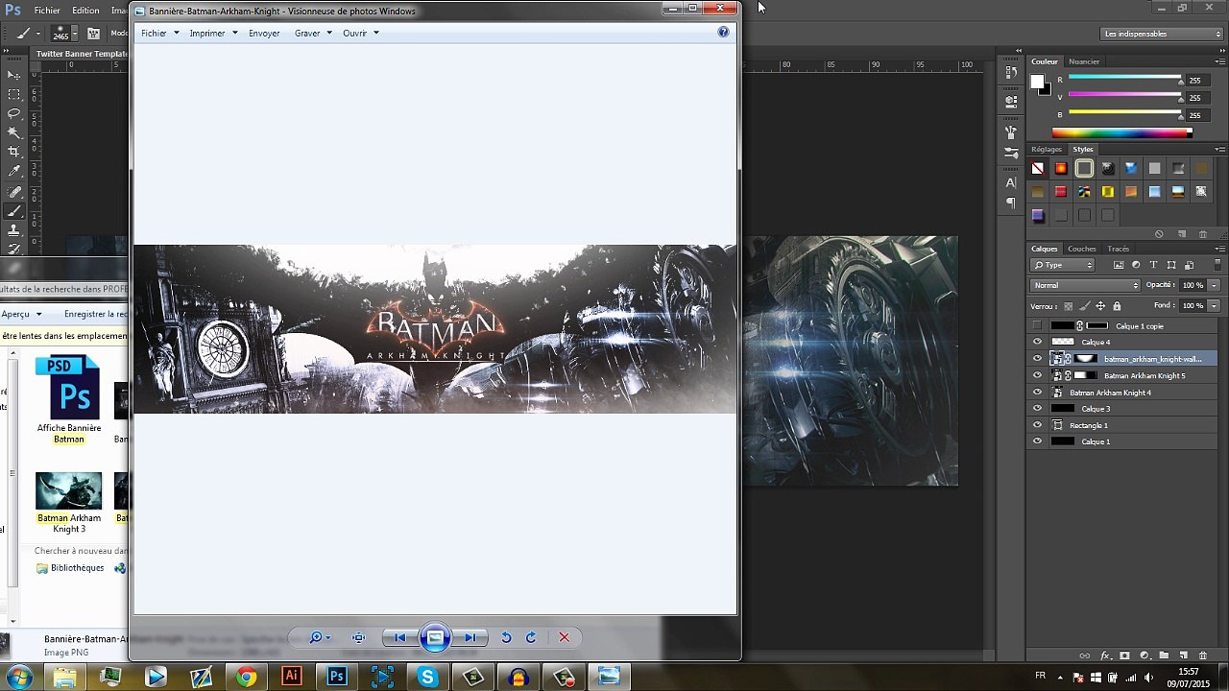Open Graver menu in photo viewer
The width and height of the screenshot is (1229, 691).
313,33
